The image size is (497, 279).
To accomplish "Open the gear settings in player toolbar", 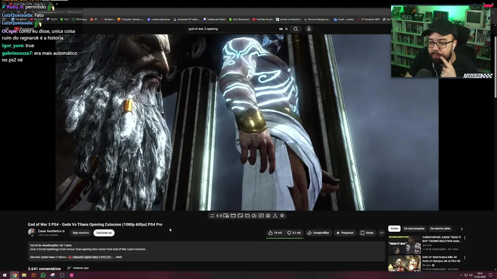I will (282, 216).
